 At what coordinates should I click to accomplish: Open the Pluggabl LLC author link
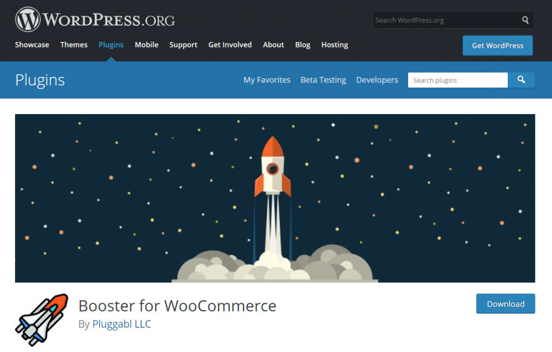(x=122, y=324)
